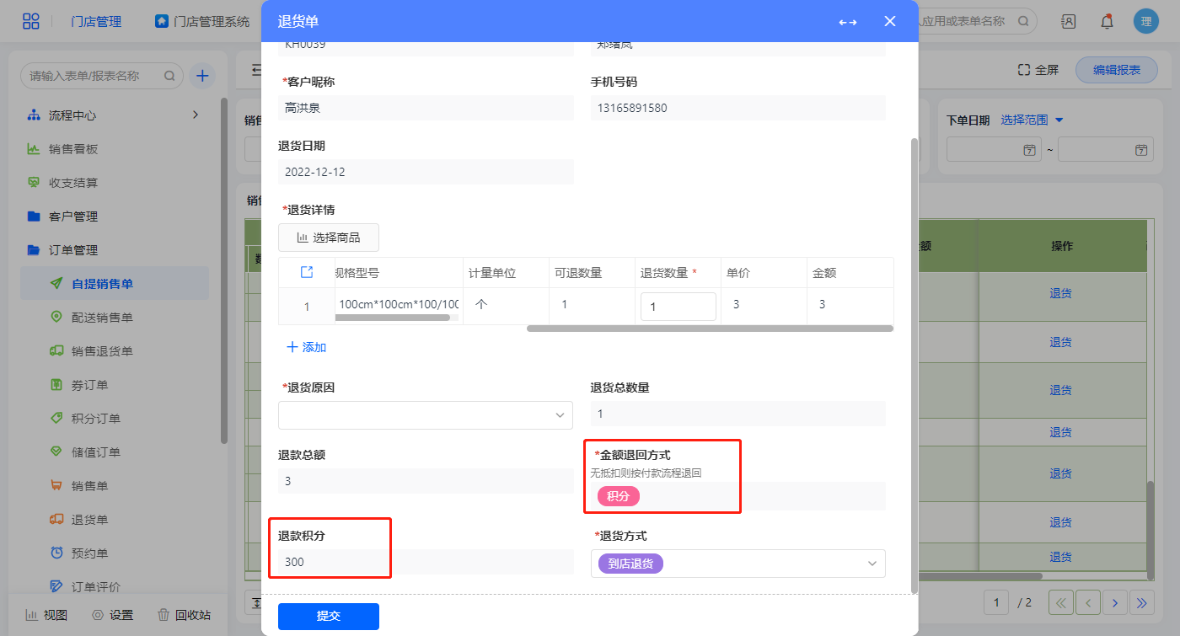The image size is (1180, 636).
Task: Open 销售看板 from the sidebar
Action: tap(73, 149)
